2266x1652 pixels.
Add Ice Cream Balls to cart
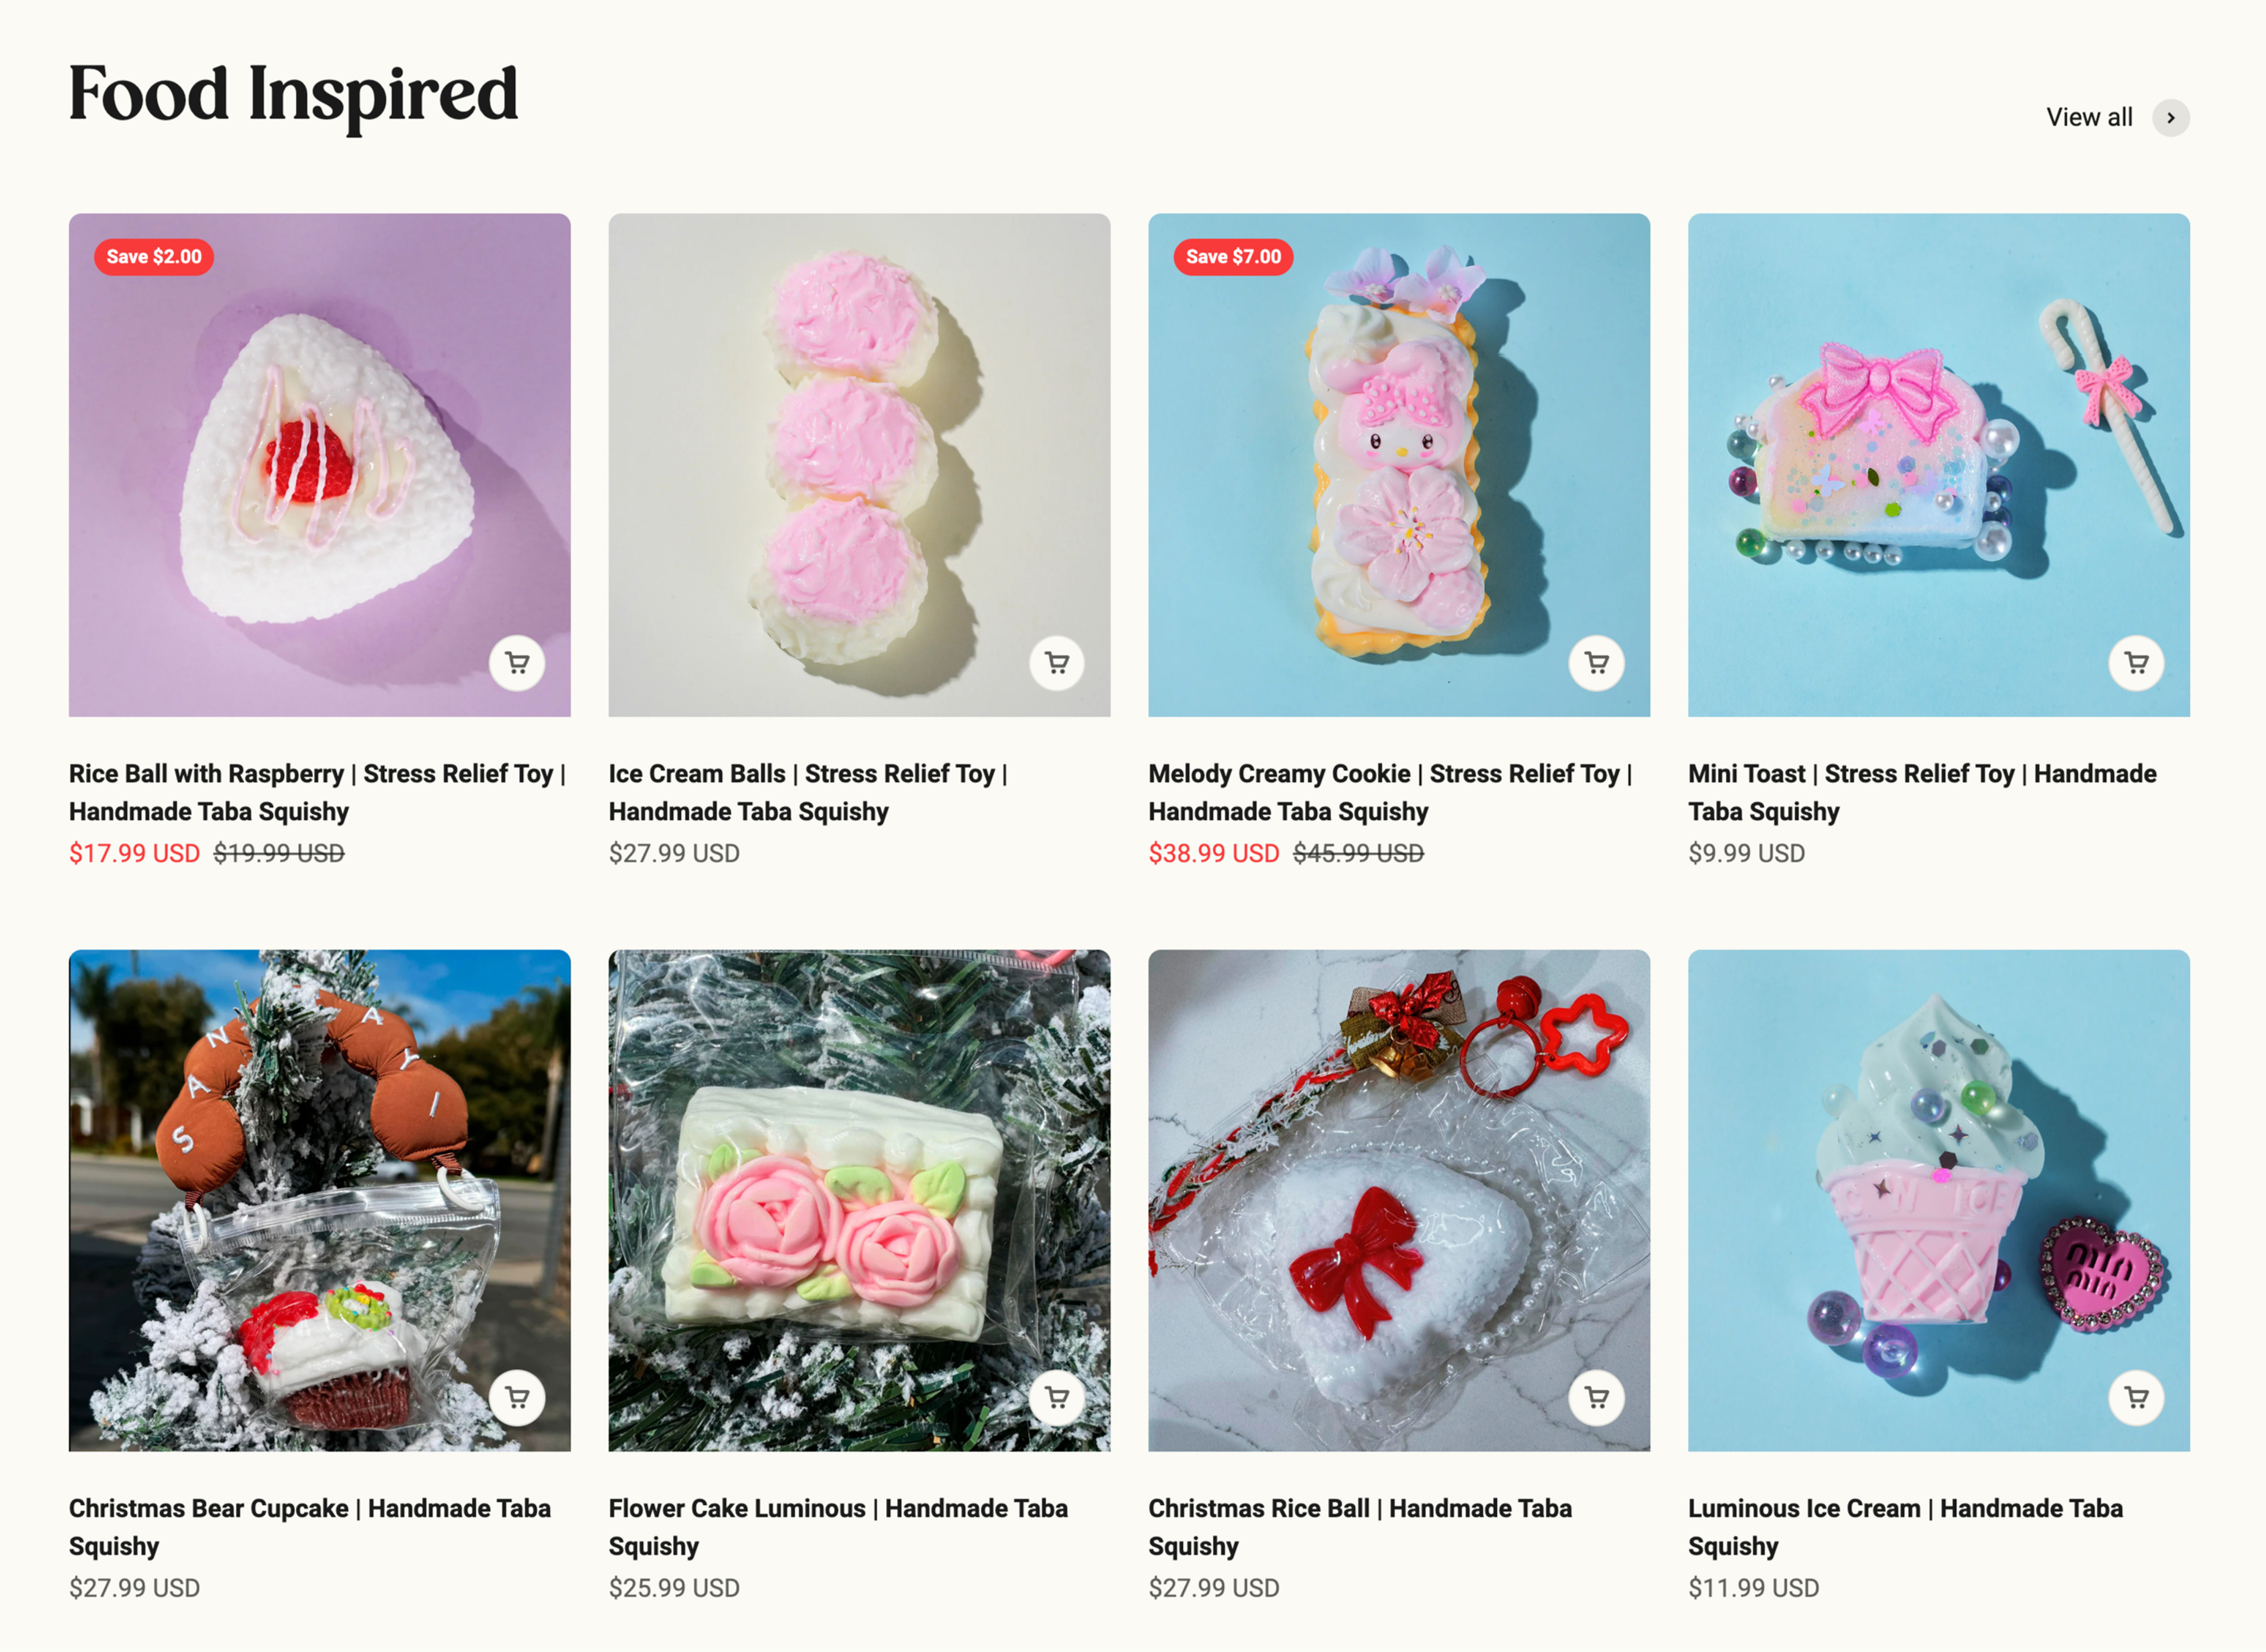pos(1057,662)
